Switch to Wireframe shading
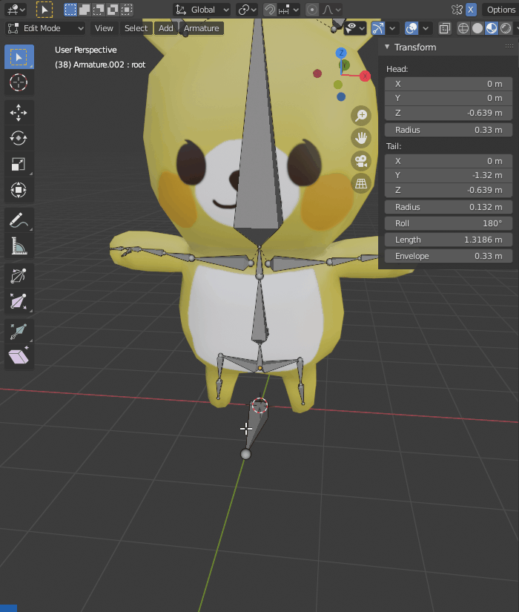 463,28
